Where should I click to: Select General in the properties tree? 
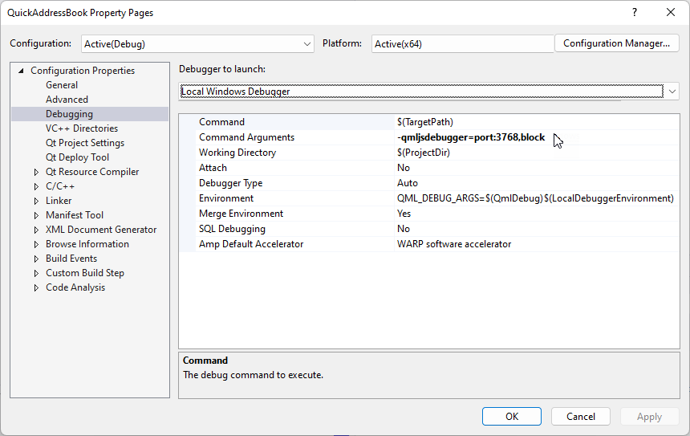[62, 85]
